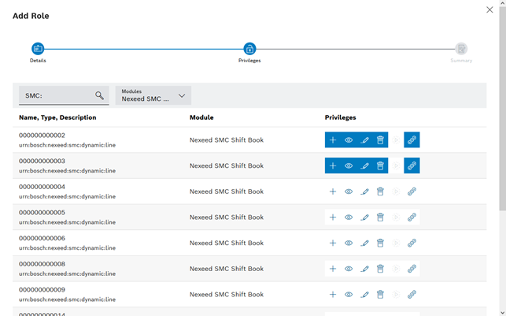Enable view privilege eye for row 000000000008
506x316 pixels.
click(349, 269)
